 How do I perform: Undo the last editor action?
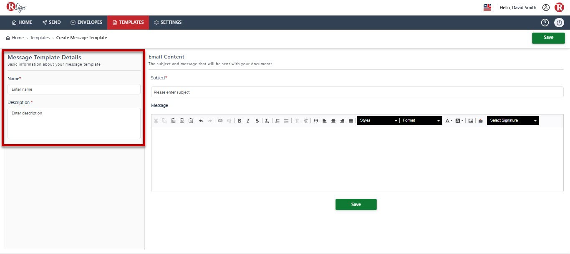point(201,121)
